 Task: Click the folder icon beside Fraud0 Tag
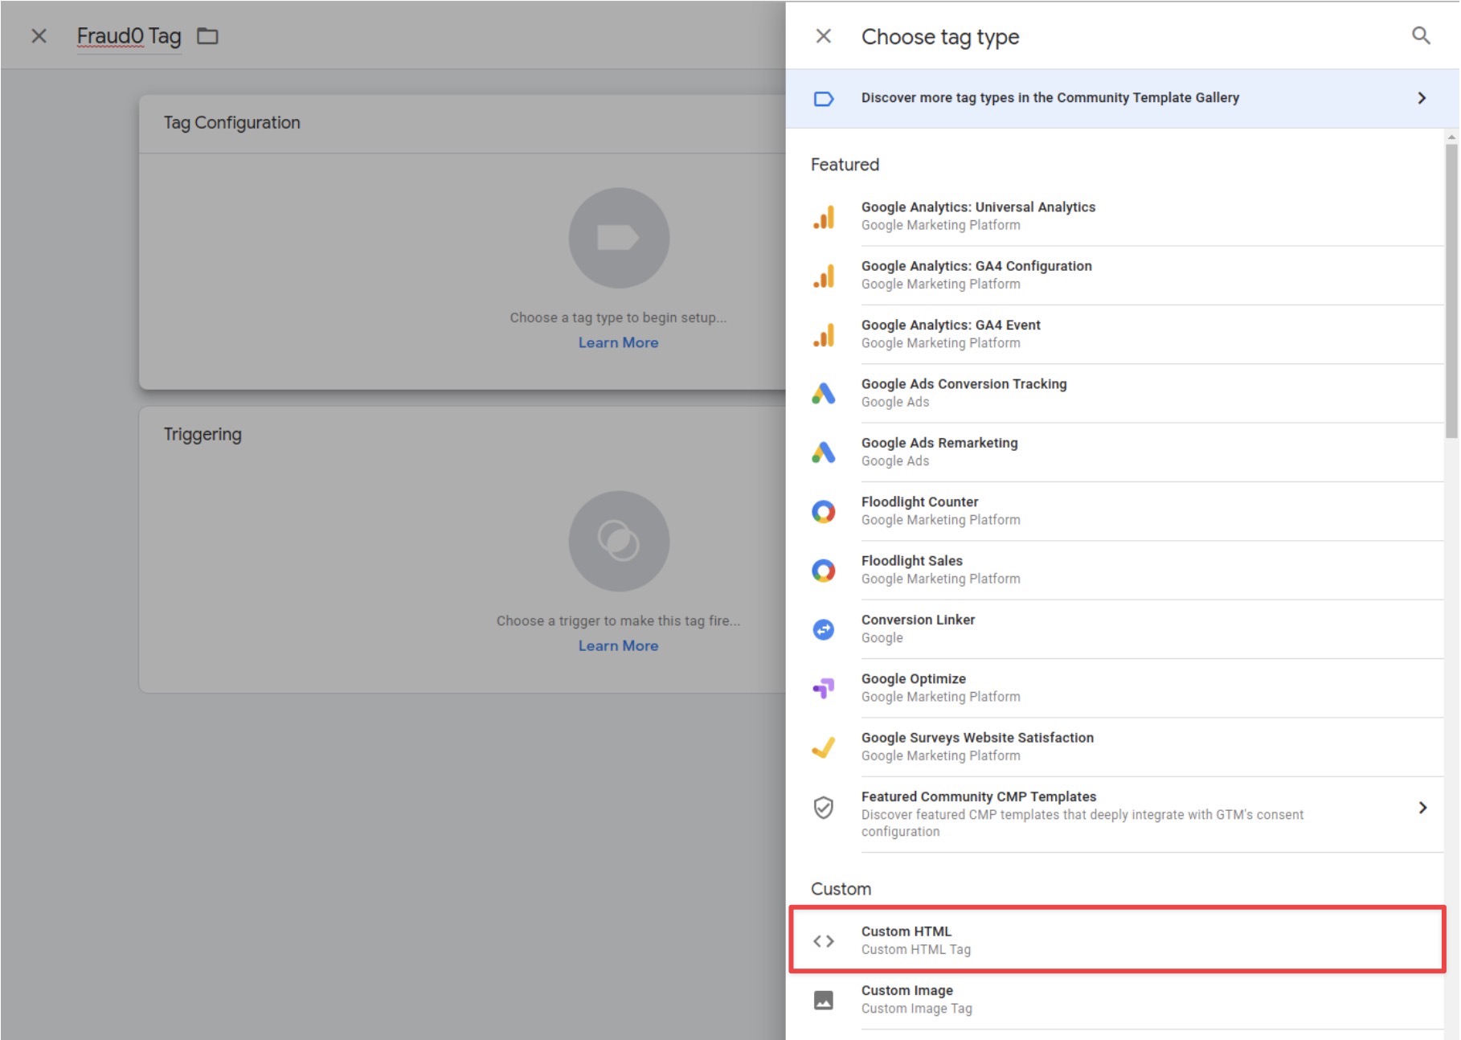tap(208, 36)
